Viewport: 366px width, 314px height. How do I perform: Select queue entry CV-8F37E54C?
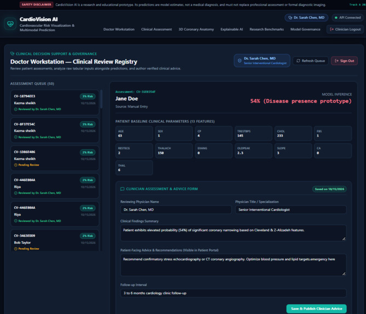55,130
